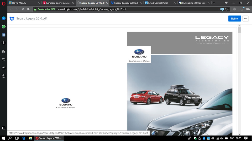252x141 pixels.
Task: Open the Windows Start menu
Action: (3, 138)
